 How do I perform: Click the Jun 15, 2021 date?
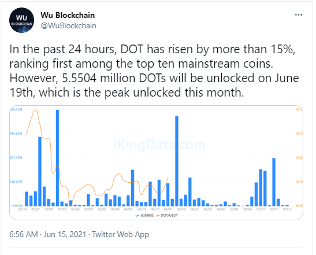point(65,234)
